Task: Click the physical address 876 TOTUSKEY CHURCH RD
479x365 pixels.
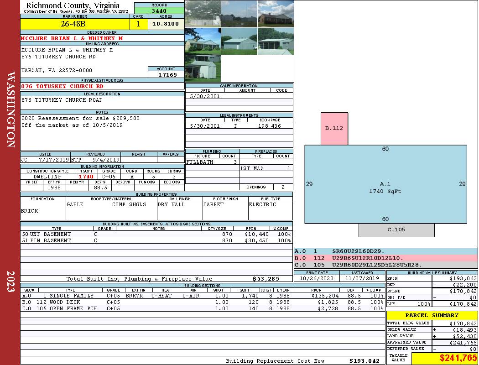Action: (62, 86)
